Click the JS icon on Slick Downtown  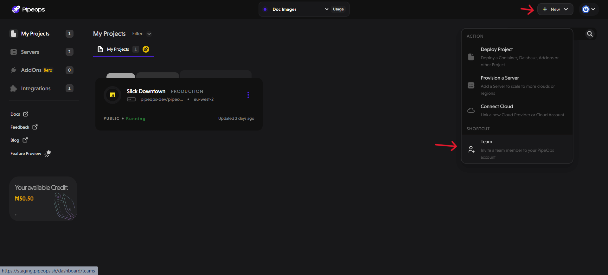(x=112, y=95)
